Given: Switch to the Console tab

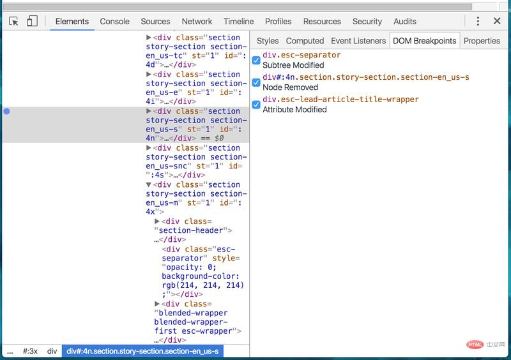Looking at the screenshot, I should pyautogui.click(x=114, y=21).
